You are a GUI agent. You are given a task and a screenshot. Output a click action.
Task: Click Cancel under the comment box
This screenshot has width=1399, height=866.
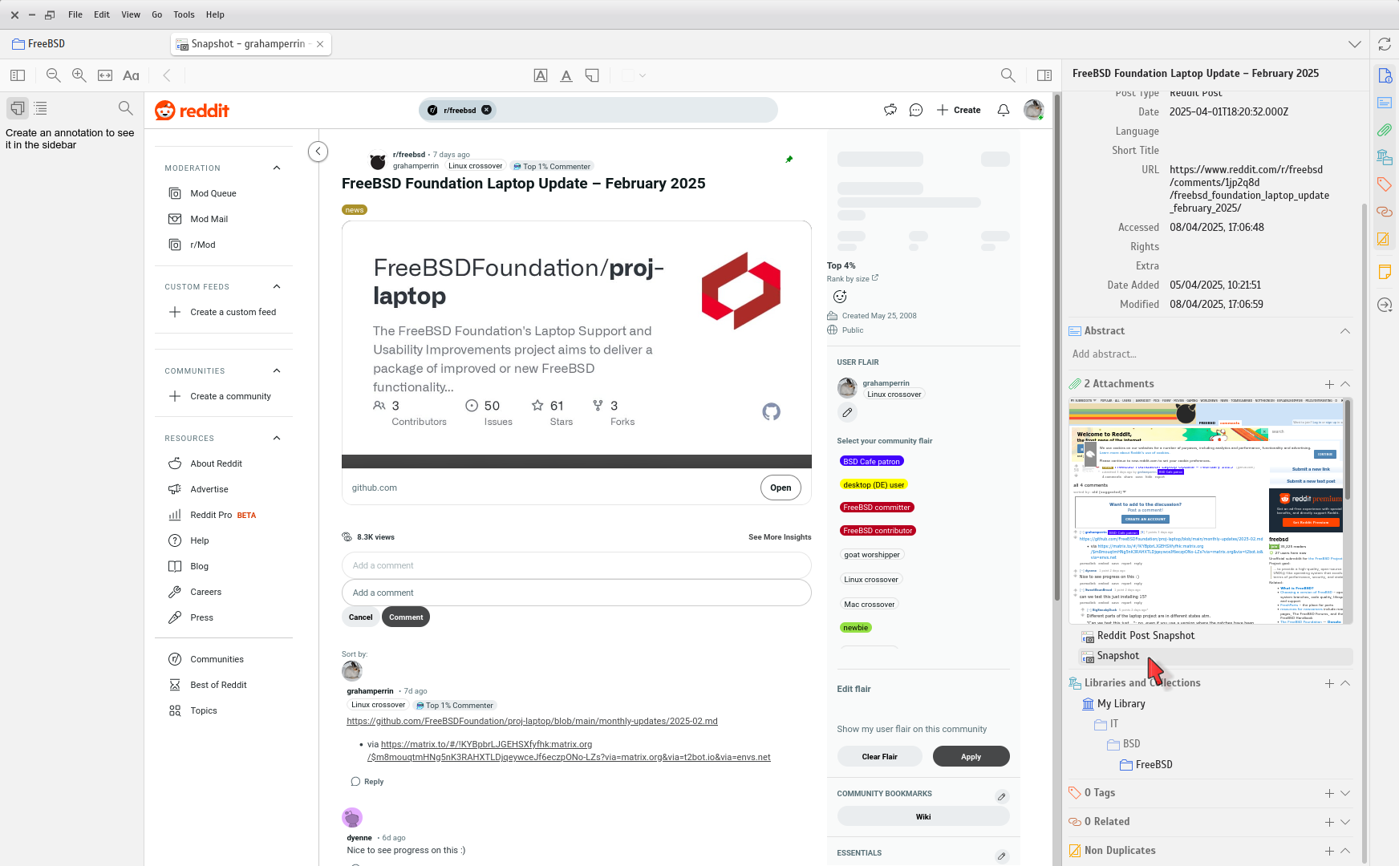[360, 617]
